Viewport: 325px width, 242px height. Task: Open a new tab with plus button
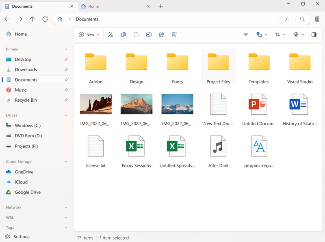pyautogui.click(x=161, y=6)
